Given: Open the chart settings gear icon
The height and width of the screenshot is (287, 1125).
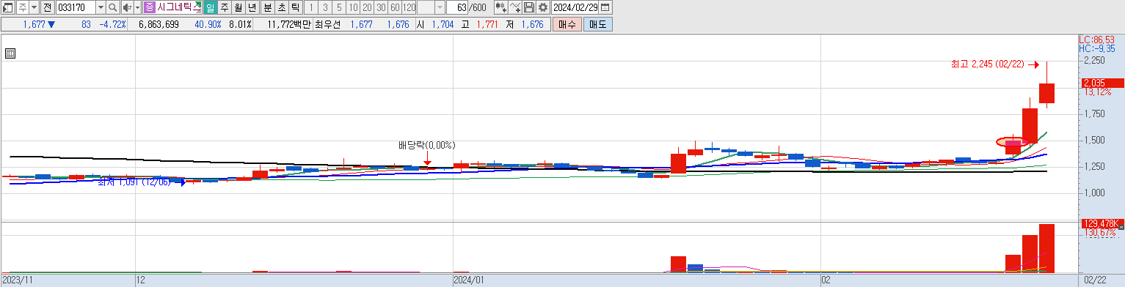Looking at the screenshot, I should pyautogui.click(x=543, y=7).
